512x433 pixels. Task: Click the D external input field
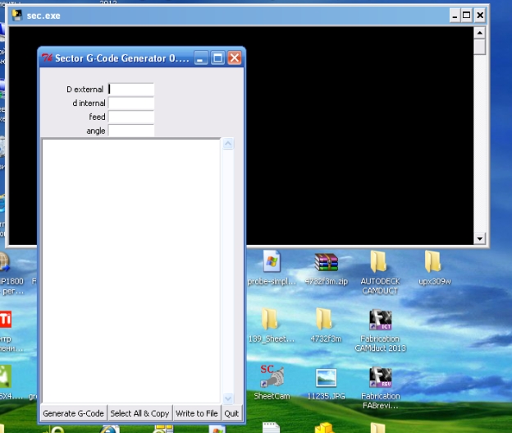[131, 90]
